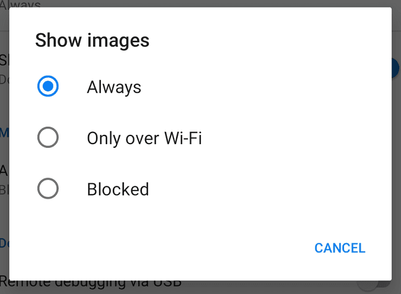Screen dimensions: 401x294
Task: Choose the Only over Wi-Fi radio button
Action: click(x=48, y=138)
